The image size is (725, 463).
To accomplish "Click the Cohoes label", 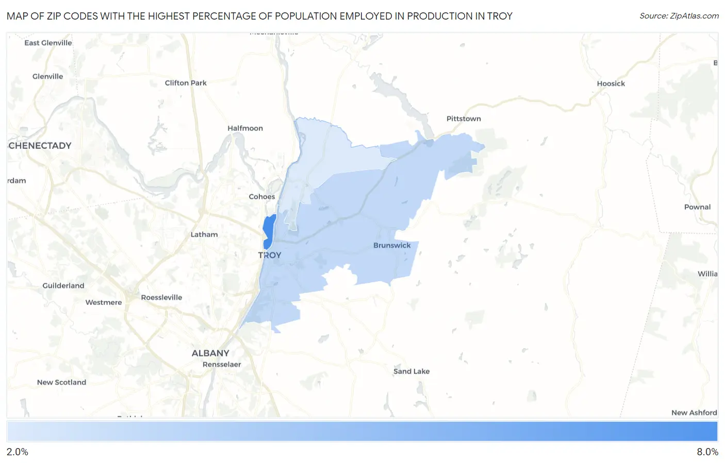I will (x=262, y=197).
